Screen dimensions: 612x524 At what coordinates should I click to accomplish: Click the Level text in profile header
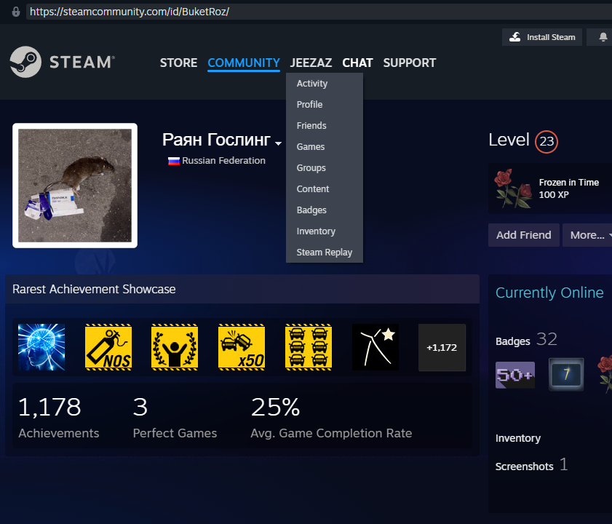tap(509, 140)
